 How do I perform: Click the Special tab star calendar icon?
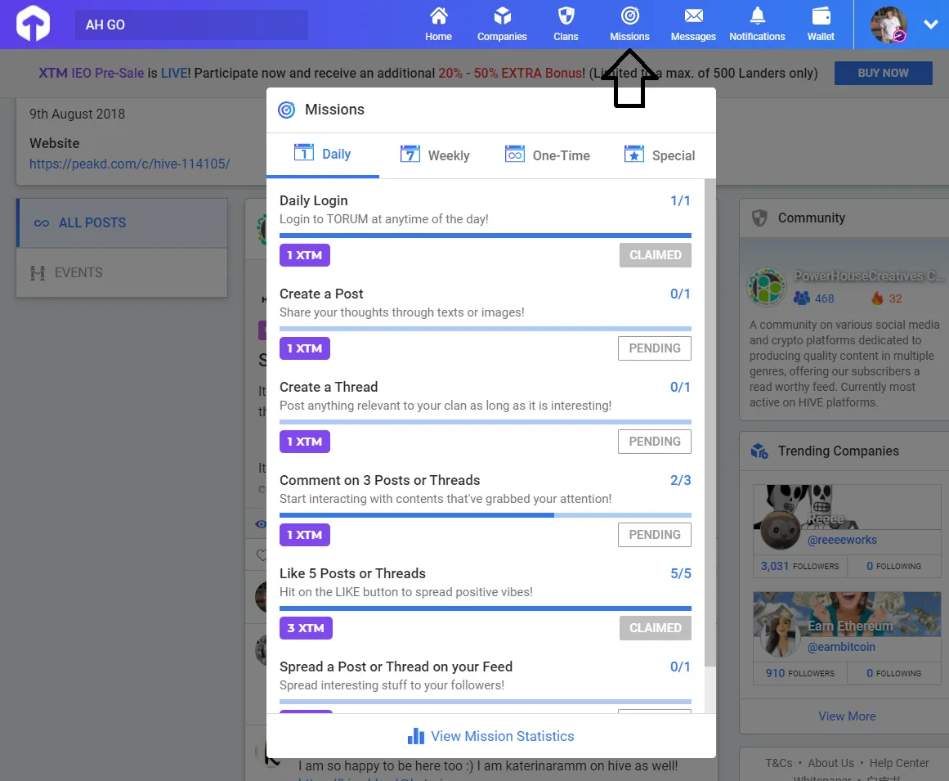point(633,154)
